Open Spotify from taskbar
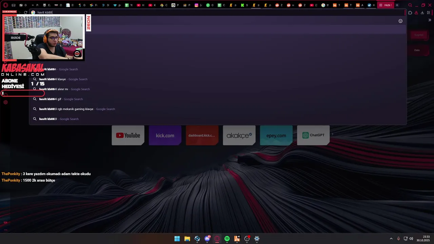This screenshot has width=434, height=244. pos(227,239)
